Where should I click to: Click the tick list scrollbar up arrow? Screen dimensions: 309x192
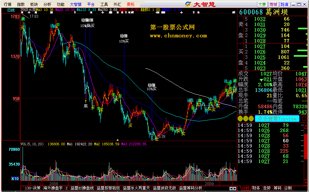[x=306, y=125]
